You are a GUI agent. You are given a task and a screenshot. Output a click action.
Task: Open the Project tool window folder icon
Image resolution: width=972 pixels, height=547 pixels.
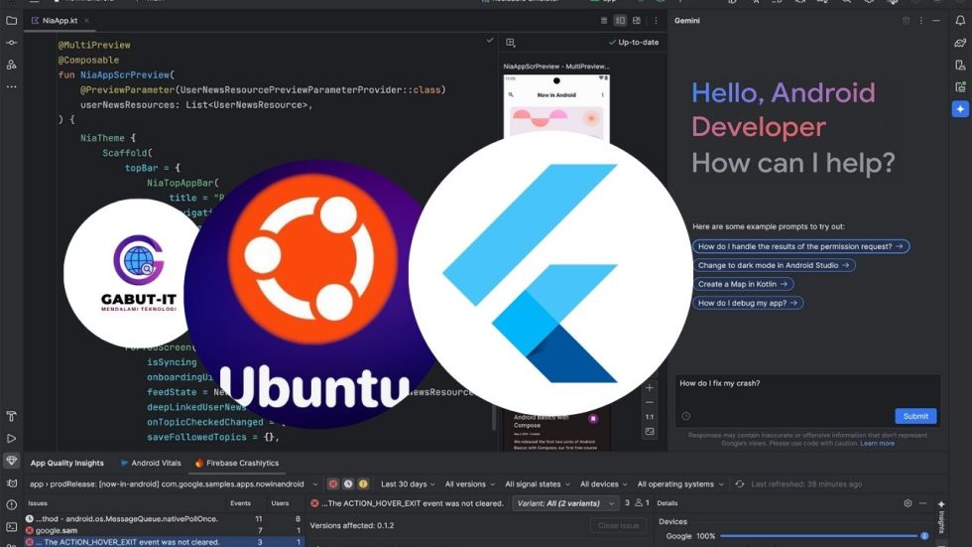[11, 21]
